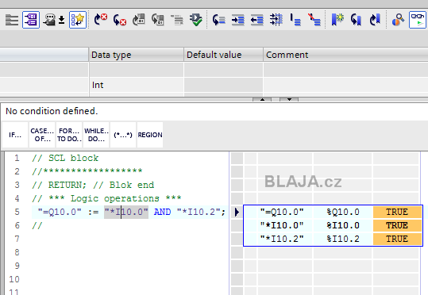Click the TRUE value of %I10.0

[397, 225]
